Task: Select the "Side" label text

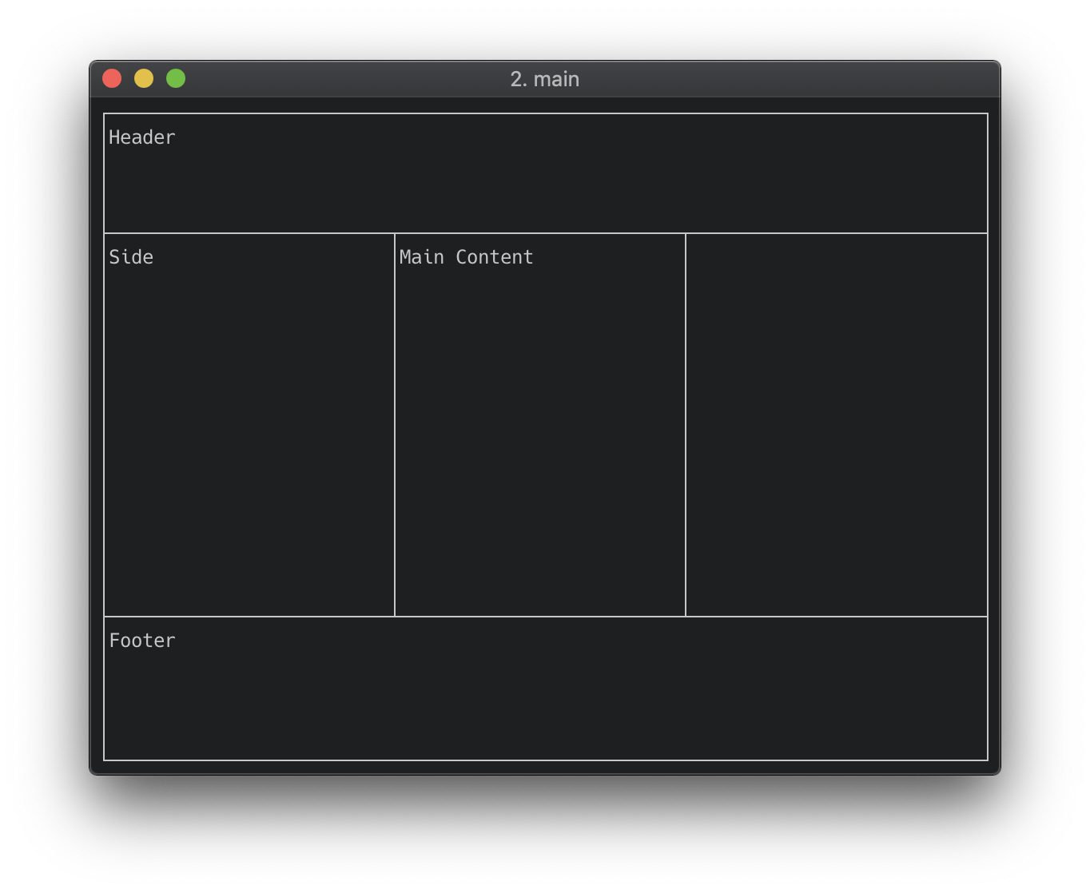Action: (x=131, y=257)
